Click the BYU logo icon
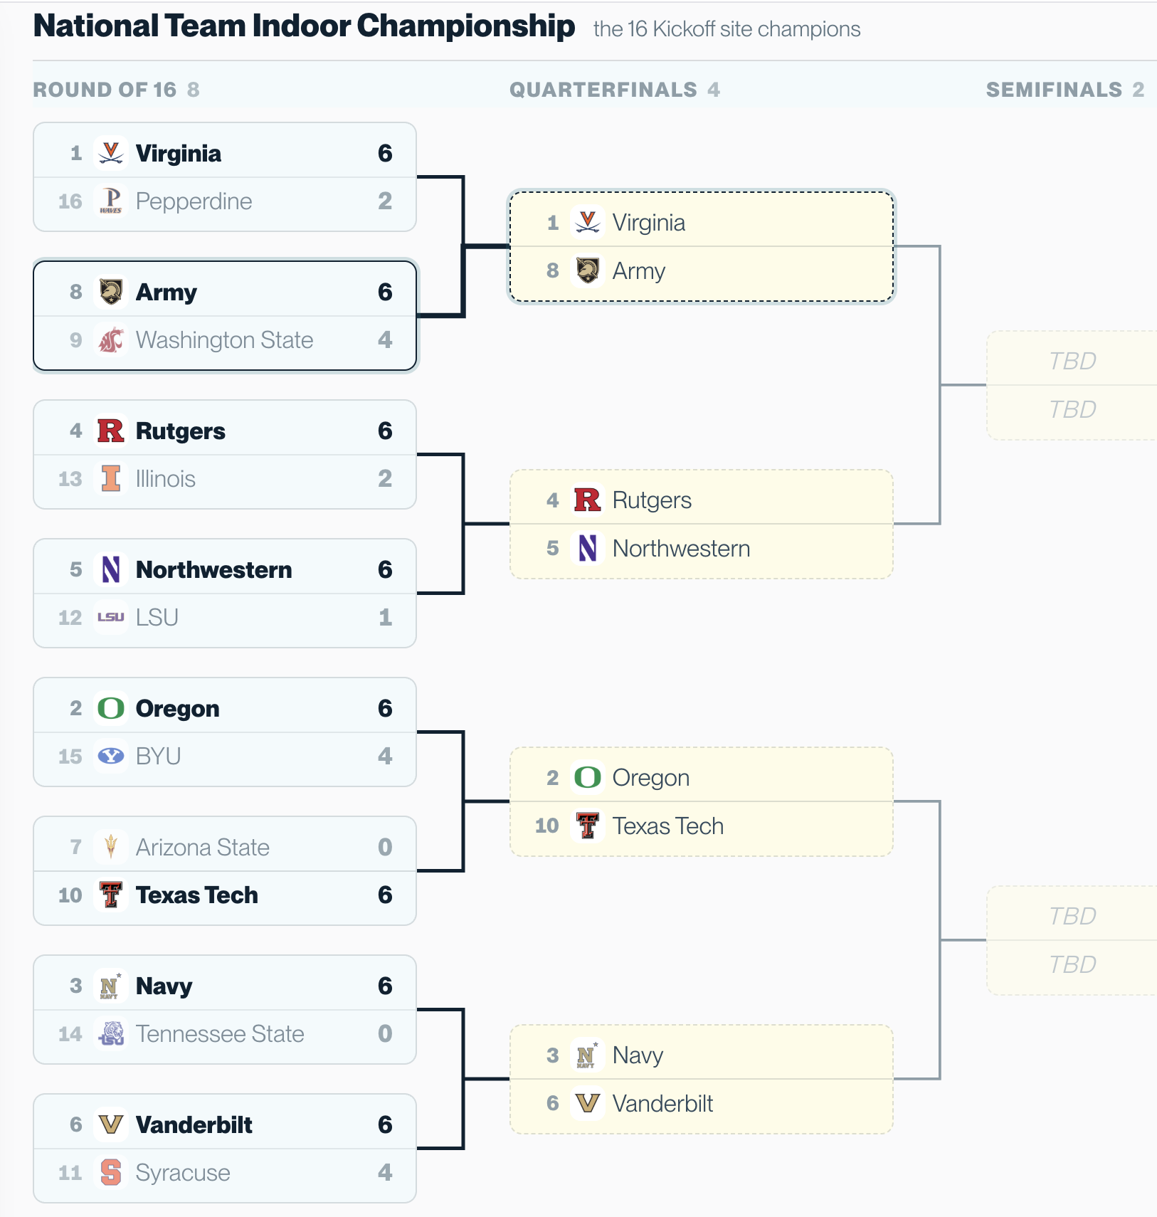 111,756
